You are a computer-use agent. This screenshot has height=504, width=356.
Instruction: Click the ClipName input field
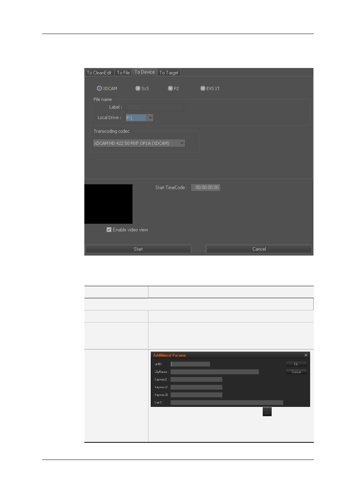(215, 372)
